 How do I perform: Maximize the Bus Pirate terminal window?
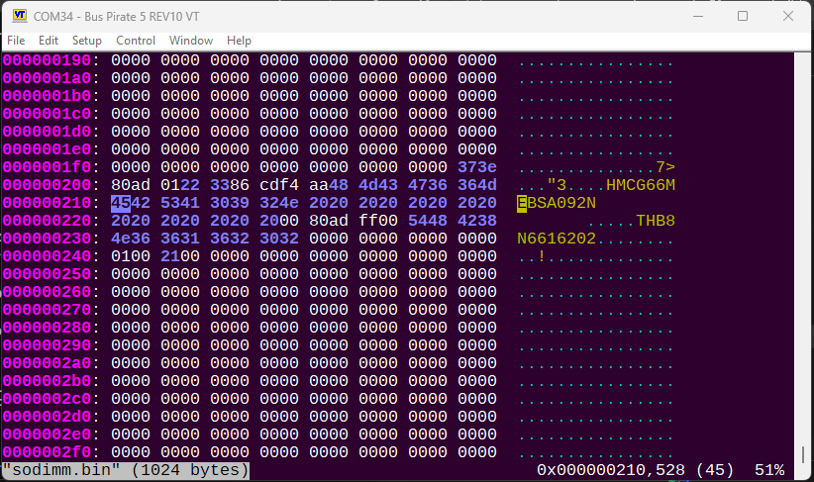click(743, 17)
